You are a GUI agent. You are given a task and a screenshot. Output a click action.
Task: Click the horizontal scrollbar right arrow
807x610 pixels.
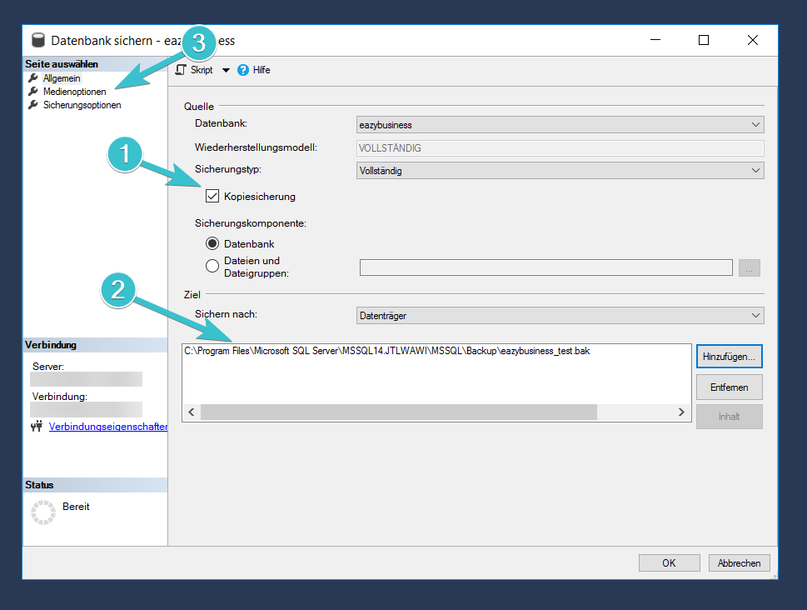pyautogui.click(x=681, y=412)
